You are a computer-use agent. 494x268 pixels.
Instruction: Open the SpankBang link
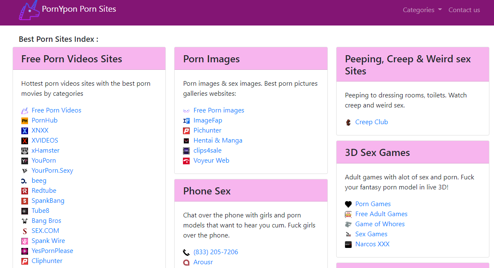click(x=48, y=201)
